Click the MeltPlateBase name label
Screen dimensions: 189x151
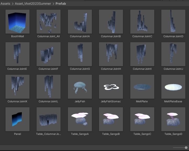point(173,102)
